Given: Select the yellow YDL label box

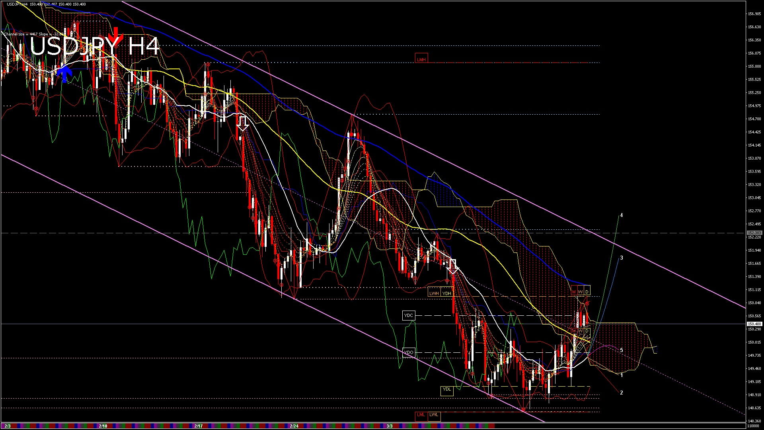Looking at the screenshot, I should tap(447, 391).
